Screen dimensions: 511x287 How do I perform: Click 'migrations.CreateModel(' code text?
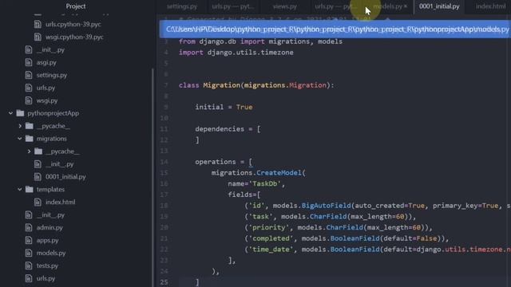259,173
